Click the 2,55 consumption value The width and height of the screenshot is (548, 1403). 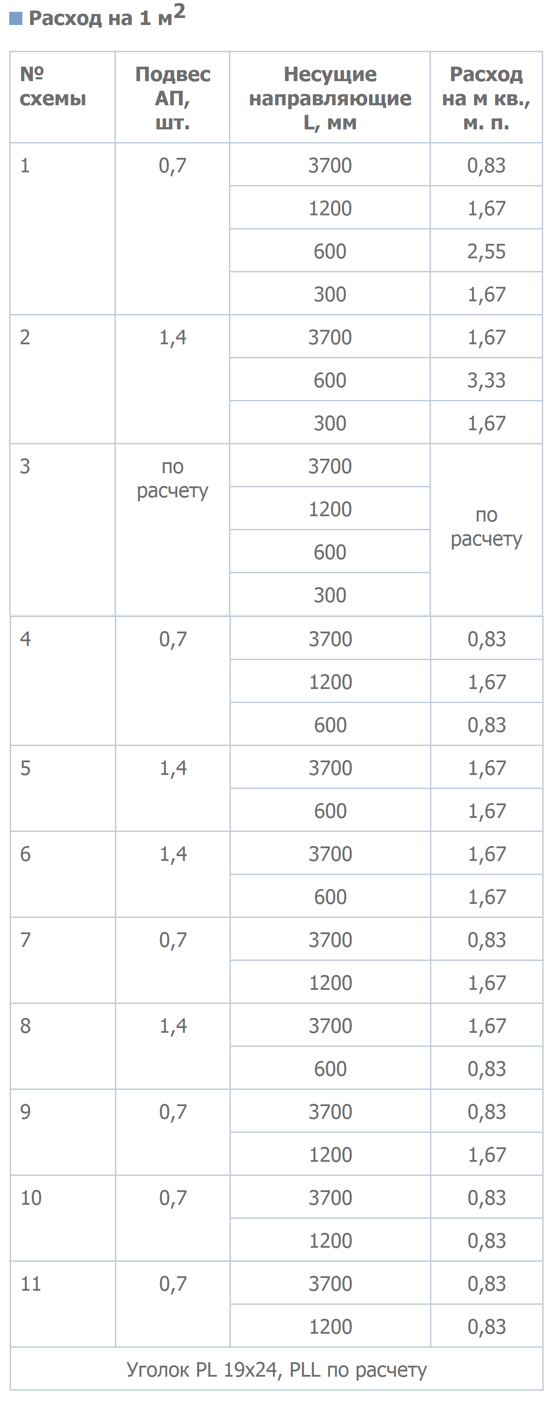(x=487, y=250)
